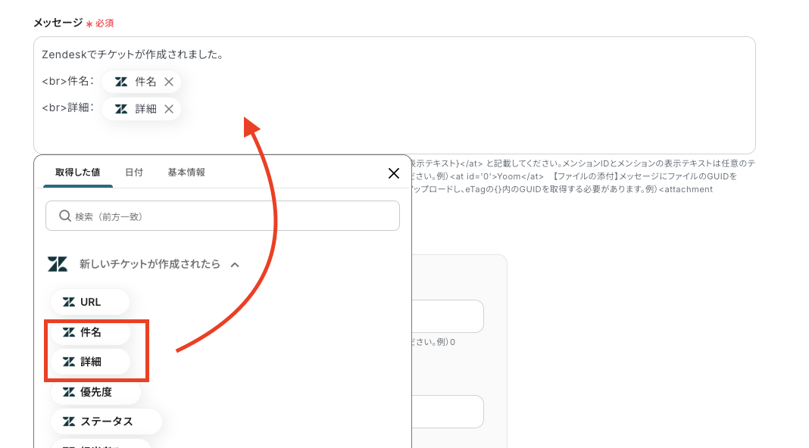Remove the 件名 tag from message
This screenshot has height=448, width=809.
(169, 82)
